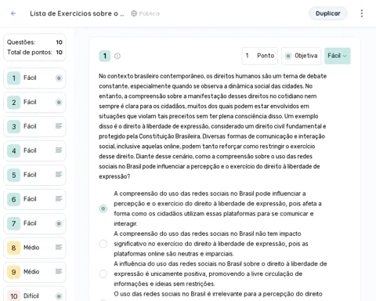Click the question text starting 'No contexto brasileiro'

(x=212, y=126)
